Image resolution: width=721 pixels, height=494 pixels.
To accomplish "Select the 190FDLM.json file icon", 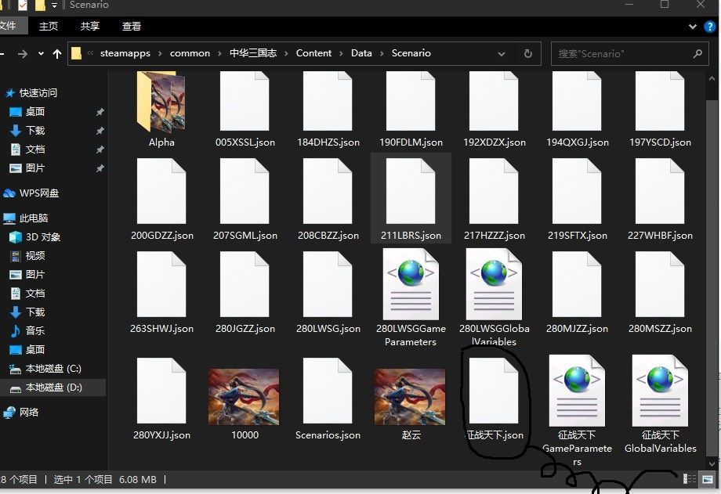I will [x=411, y=101].
